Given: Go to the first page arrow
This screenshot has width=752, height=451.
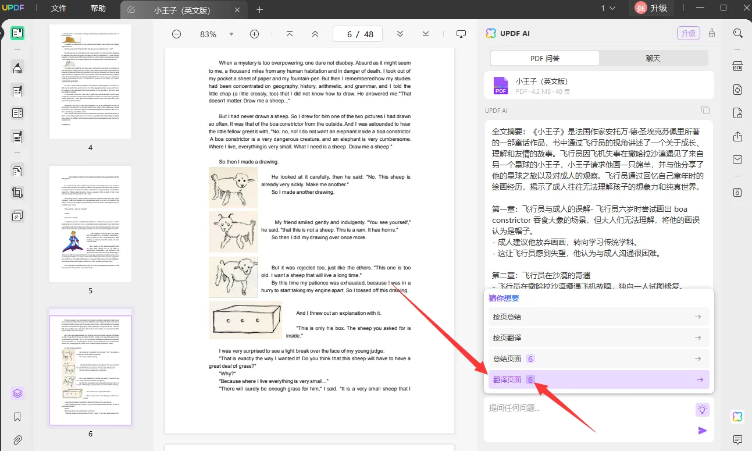Looking at the screenshot, I should [290, 34].
